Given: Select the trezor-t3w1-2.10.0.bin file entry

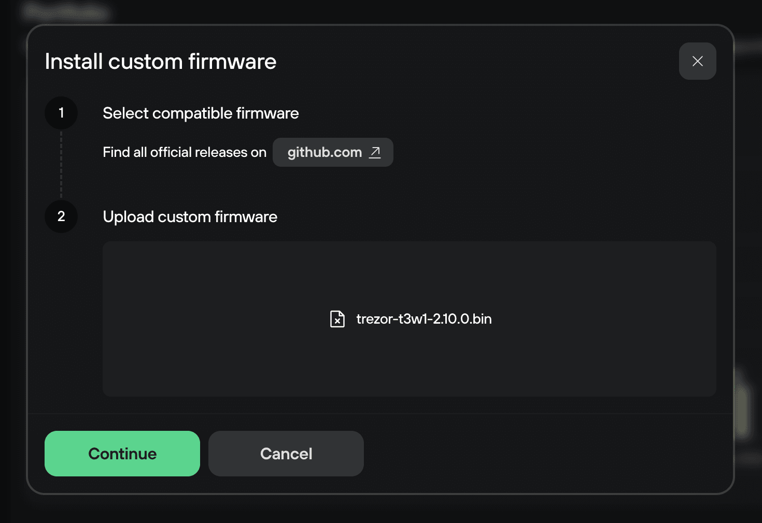Looking at the screenshot, I should pyautogui.click(x=423, y=319).
